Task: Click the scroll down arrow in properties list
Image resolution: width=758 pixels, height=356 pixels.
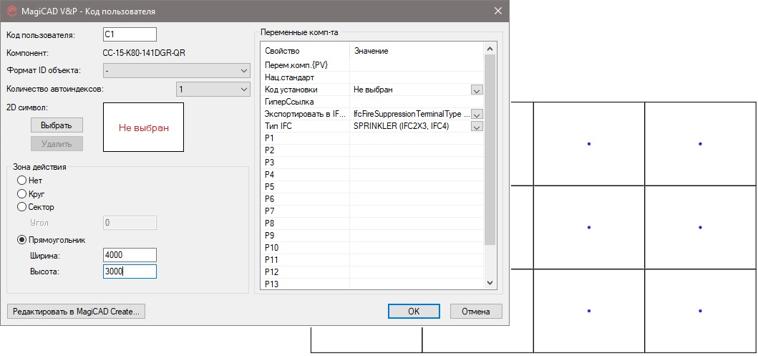Action: 490,284
